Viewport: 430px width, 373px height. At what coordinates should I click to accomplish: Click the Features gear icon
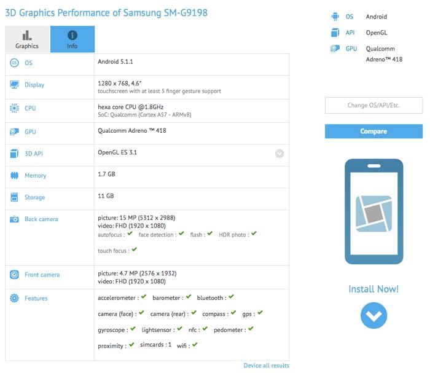[x=14, y=298]
